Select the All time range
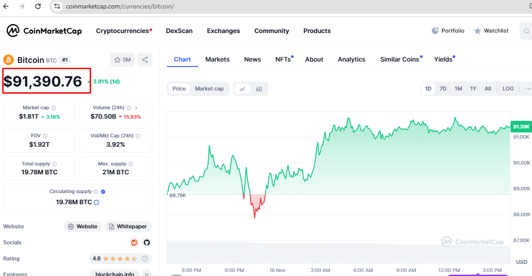532x276 pixels. click(488, 89)
